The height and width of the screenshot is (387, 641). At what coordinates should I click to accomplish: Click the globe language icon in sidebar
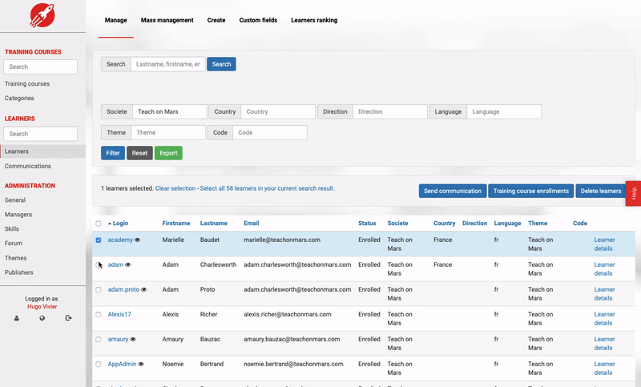click(x=42, y=318)
